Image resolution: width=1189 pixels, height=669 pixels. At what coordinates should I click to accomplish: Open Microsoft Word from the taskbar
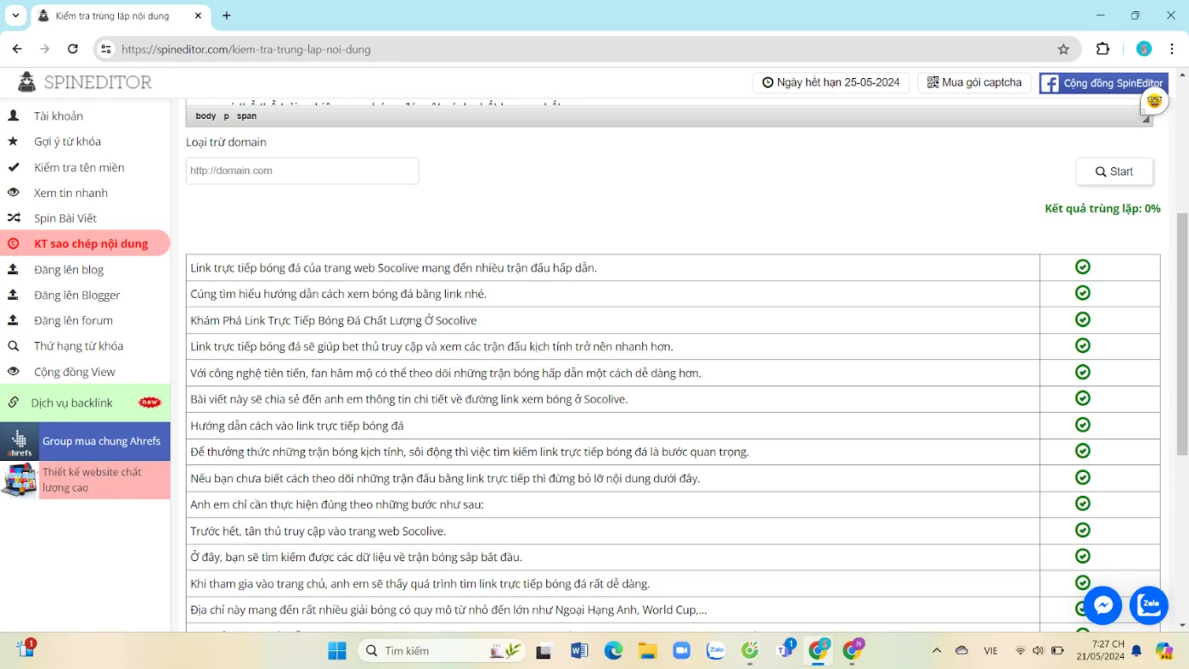pyautogui.click(x=579, y=650)
